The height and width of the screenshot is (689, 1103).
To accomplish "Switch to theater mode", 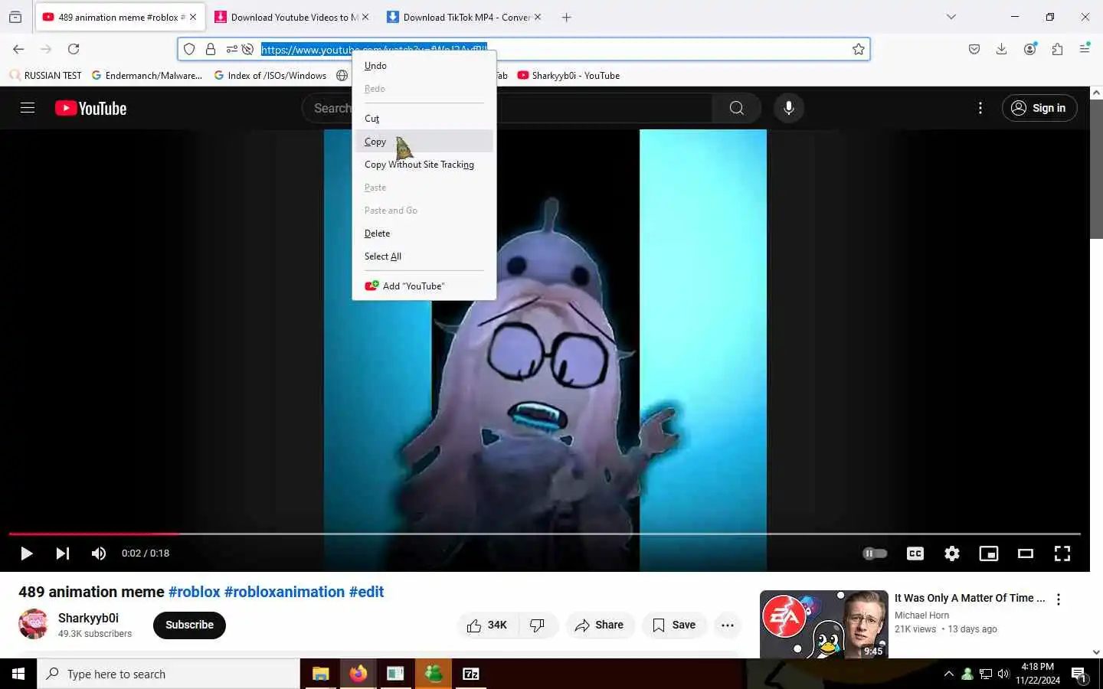I will click(1026, 553).
